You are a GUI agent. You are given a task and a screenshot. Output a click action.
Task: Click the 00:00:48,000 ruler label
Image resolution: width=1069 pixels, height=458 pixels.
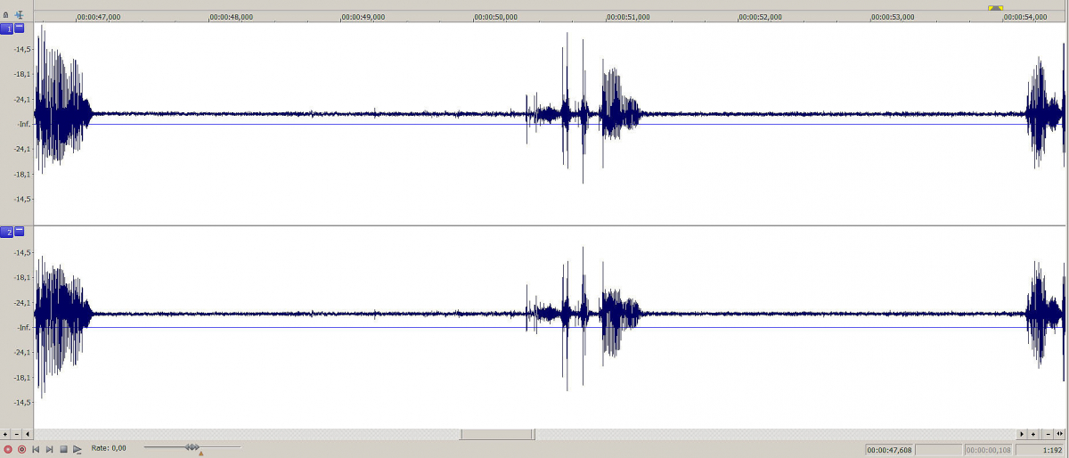[x=231, y=17]
